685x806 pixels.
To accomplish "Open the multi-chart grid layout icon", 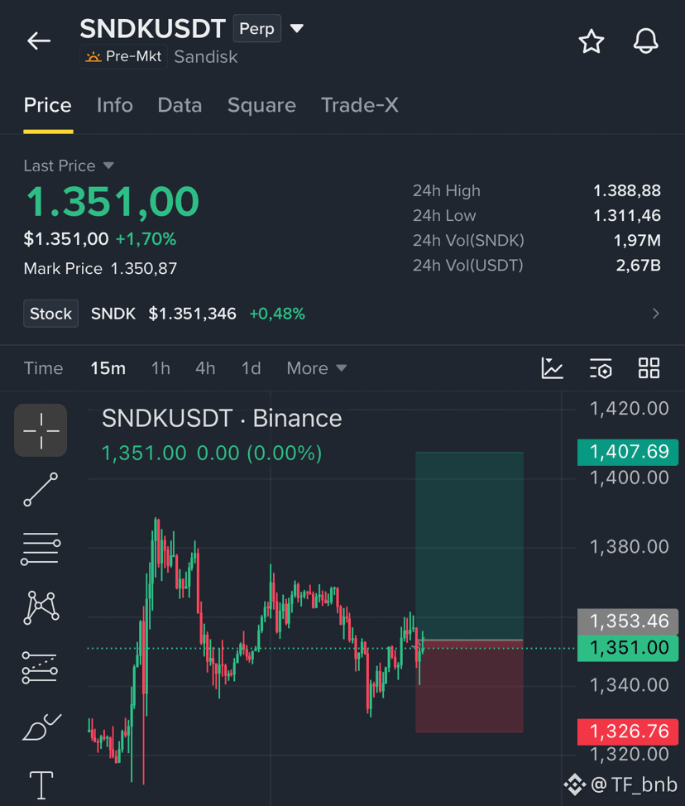I will coord(649,368).
